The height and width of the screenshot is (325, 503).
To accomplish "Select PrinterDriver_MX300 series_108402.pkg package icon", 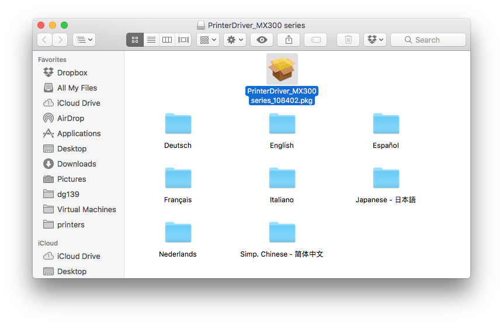I will tap(282, 69).
